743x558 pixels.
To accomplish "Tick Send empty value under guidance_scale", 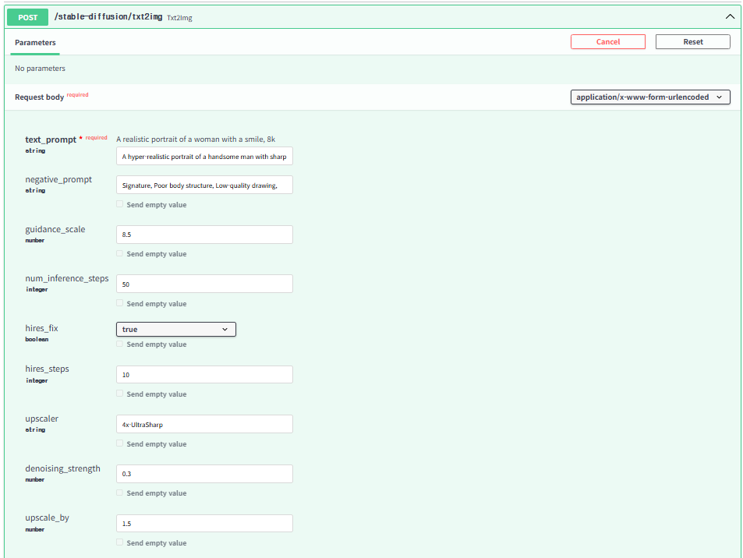I will (120, 253).
